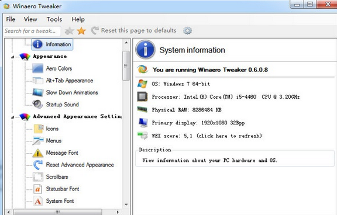The height and width of the screenshot is (215, 337).
Task: Click the large System information icon
Action: coord(145,50)
